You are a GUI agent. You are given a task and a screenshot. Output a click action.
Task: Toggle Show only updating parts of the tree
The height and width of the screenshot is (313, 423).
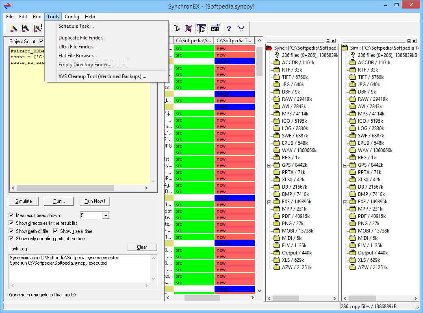point(11,238)
